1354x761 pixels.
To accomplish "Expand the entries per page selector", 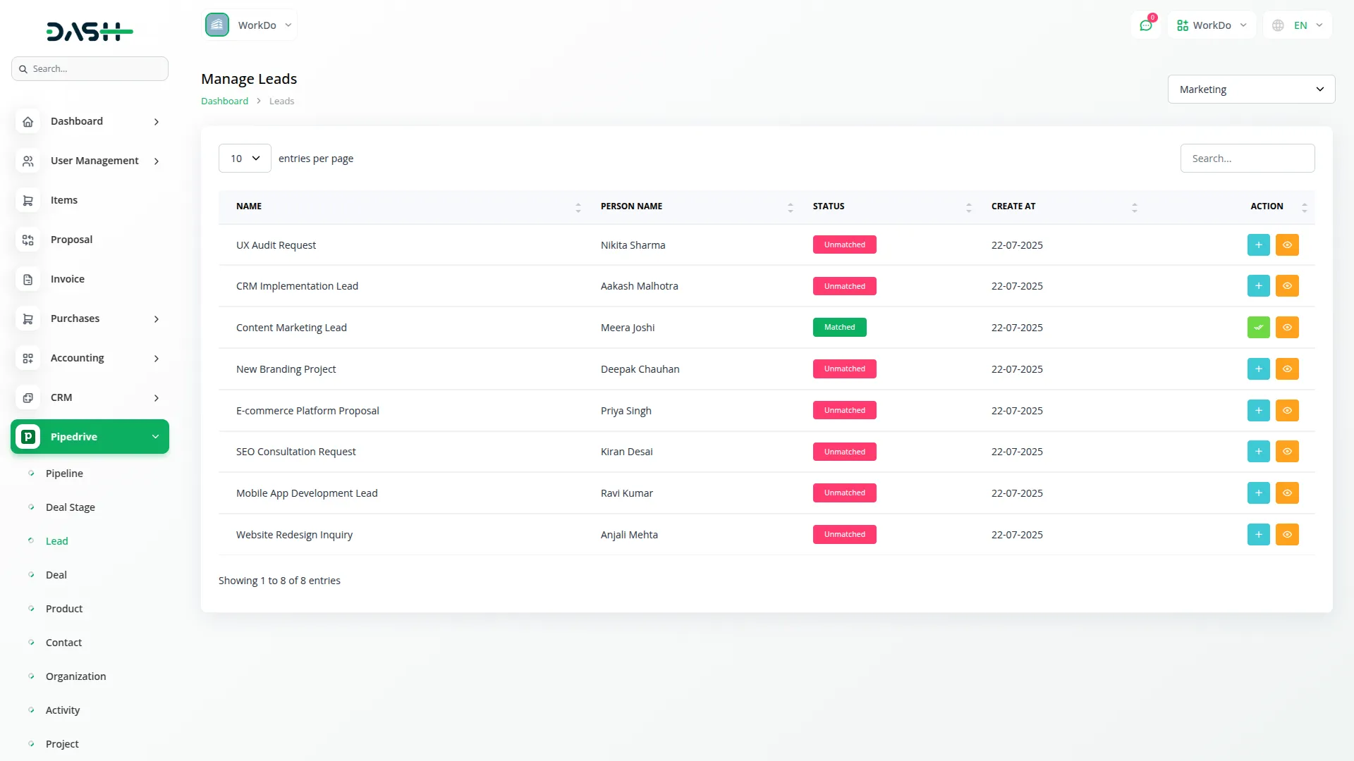I will point(244,158).
